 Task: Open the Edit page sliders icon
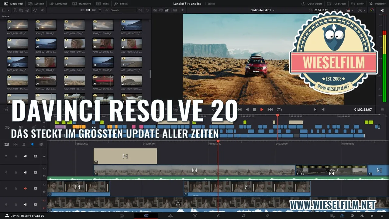click(x=170, y=216)
